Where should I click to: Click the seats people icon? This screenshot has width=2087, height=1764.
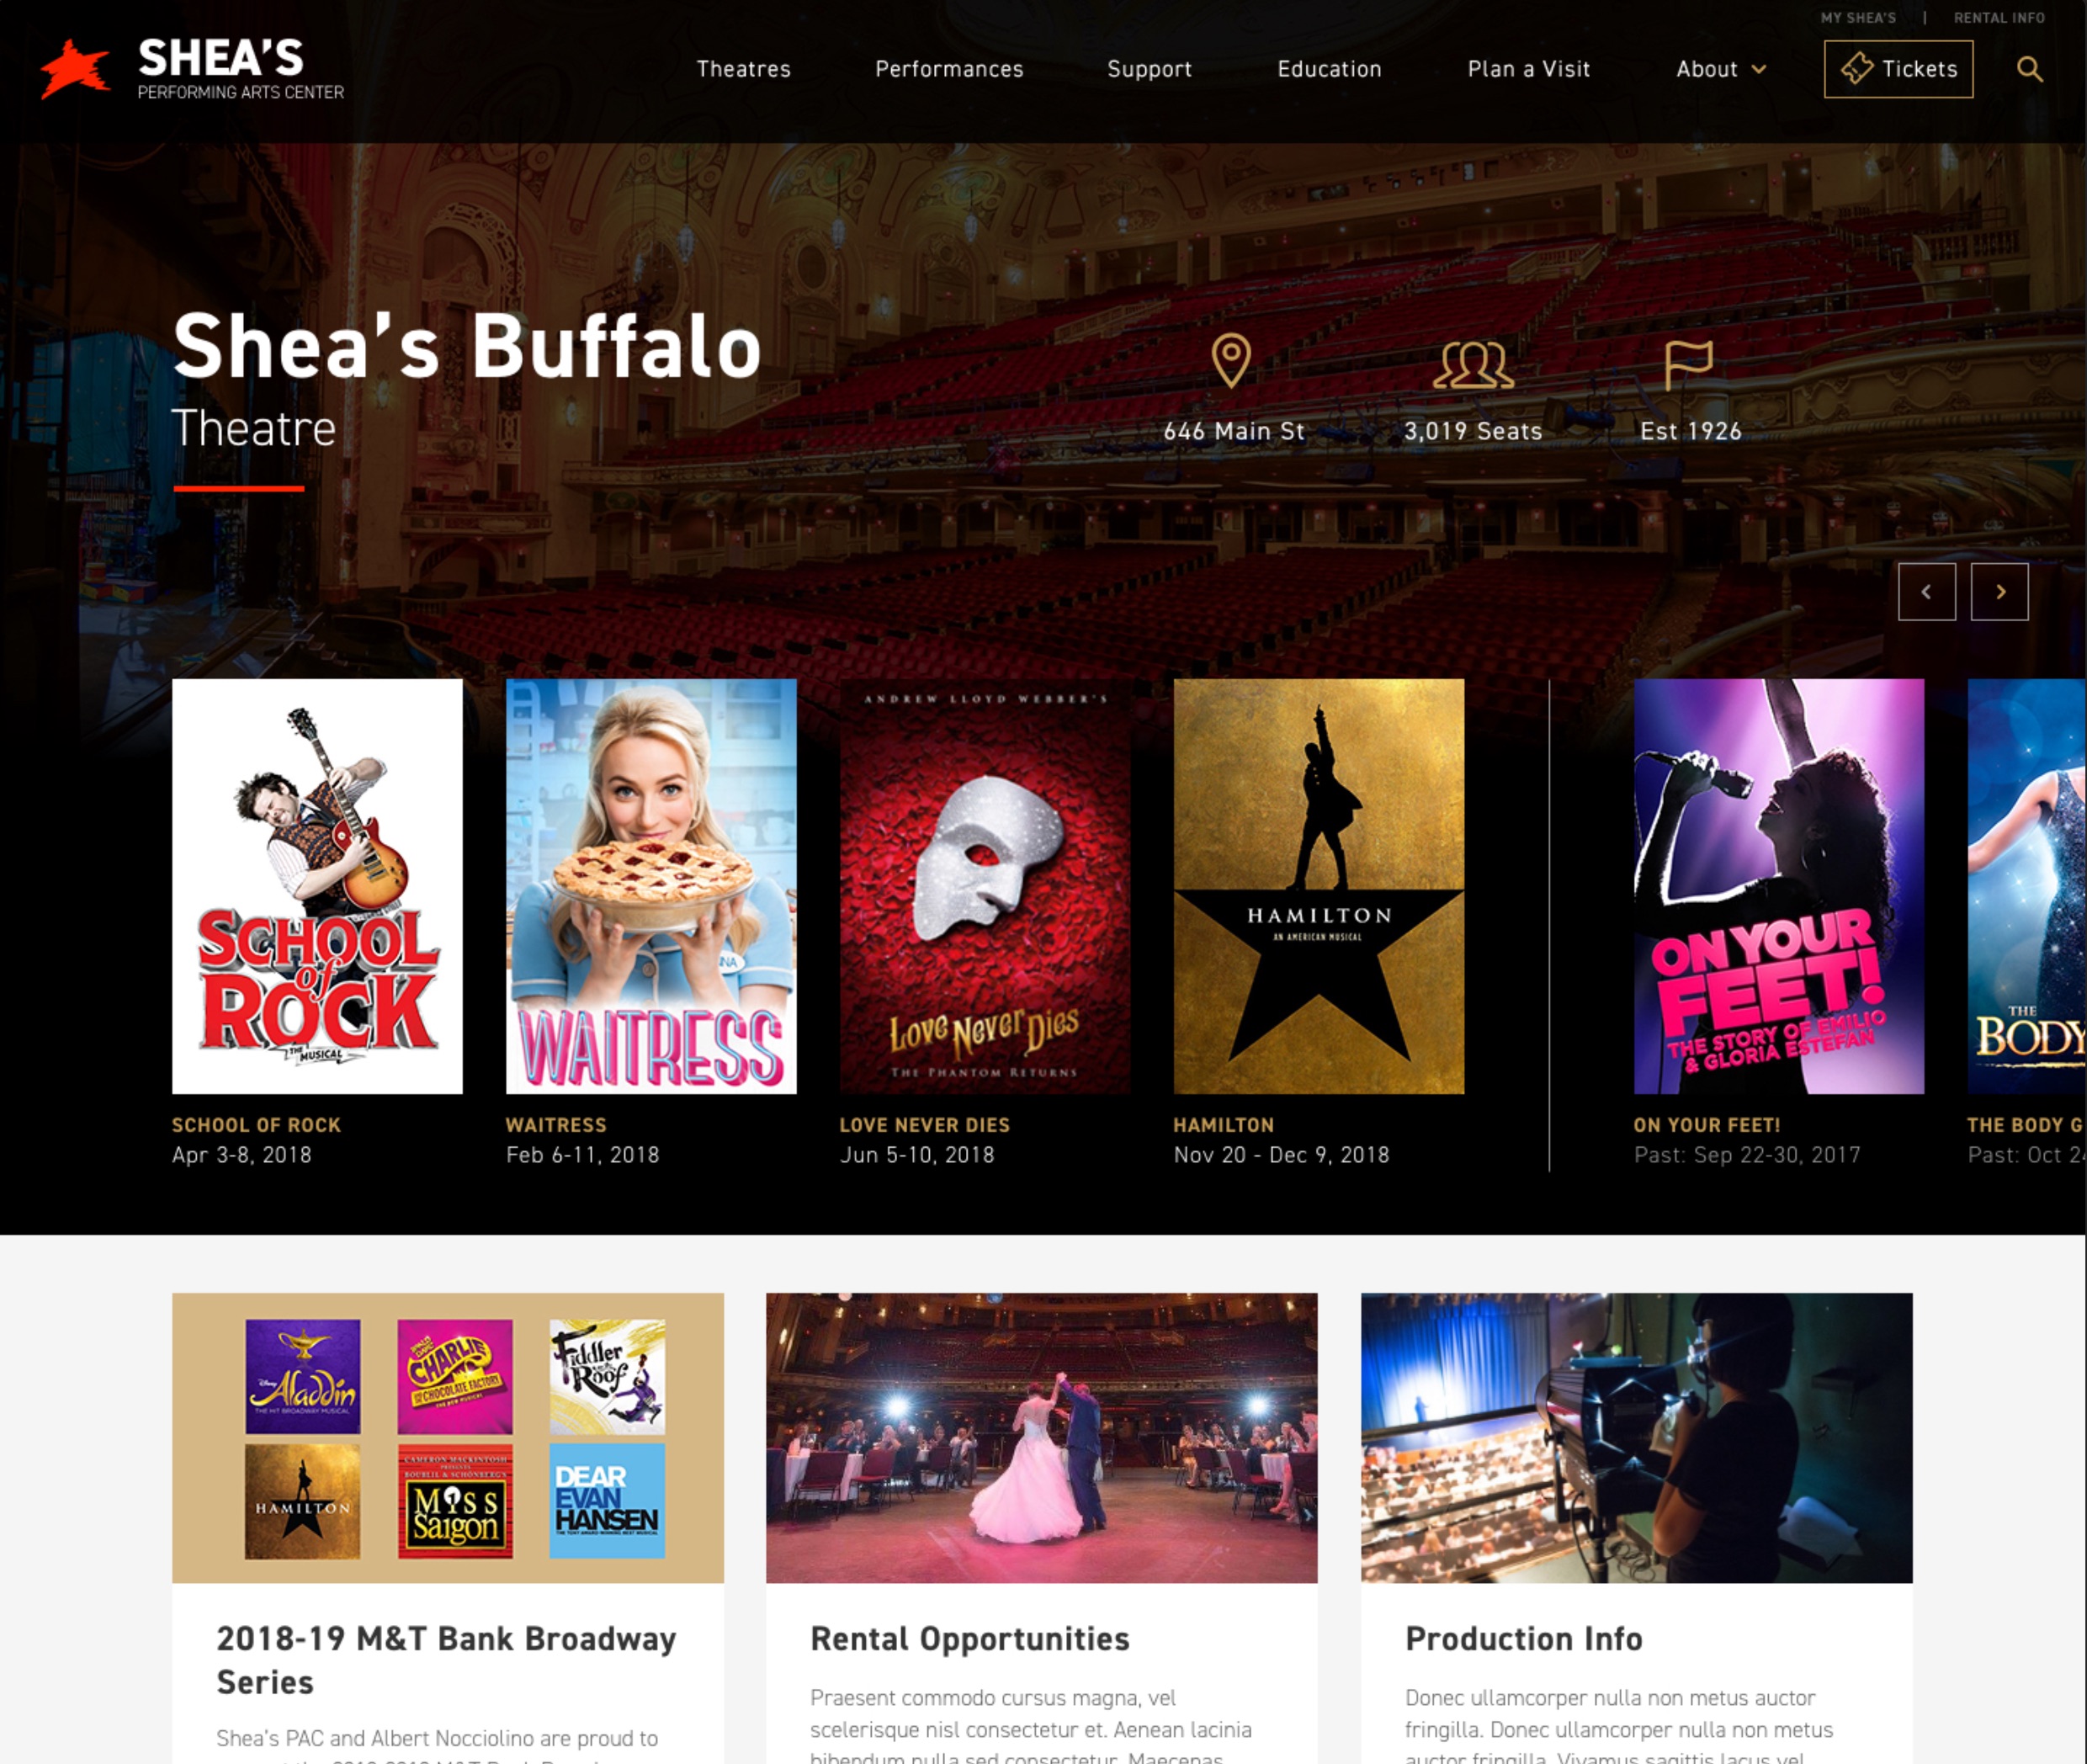pos(1473,365)
